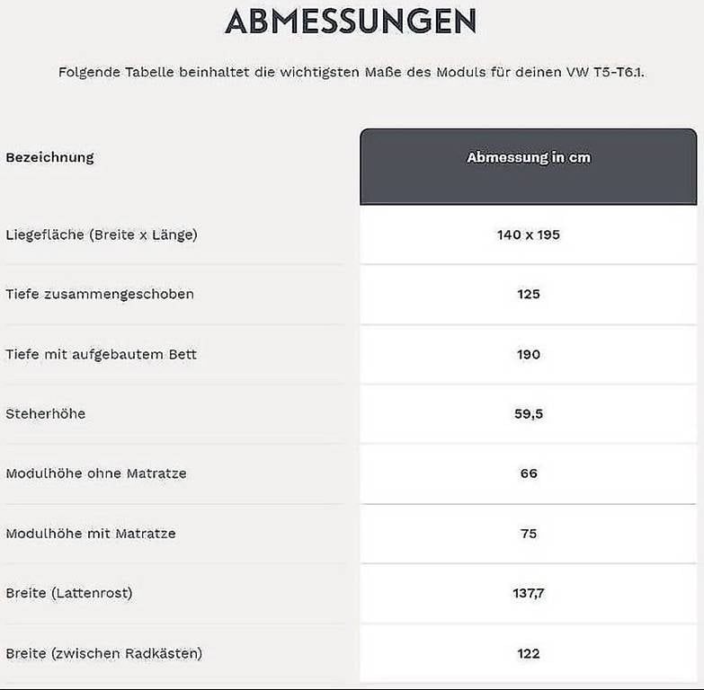Click the value cell '122'
Screen dimensions: 704x690
pos(529,653)
